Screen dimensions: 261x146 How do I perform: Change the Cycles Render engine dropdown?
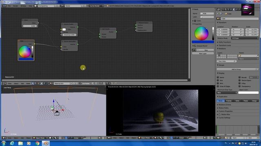[96, 6]
